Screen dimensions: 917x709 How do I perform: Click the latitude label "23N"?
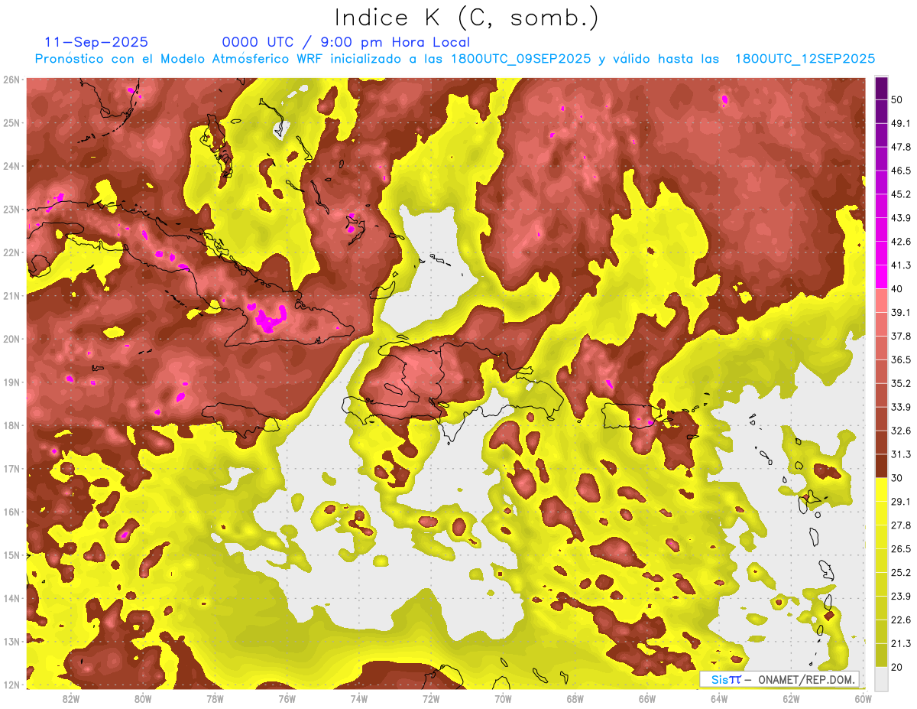click(x=11, y=209)
